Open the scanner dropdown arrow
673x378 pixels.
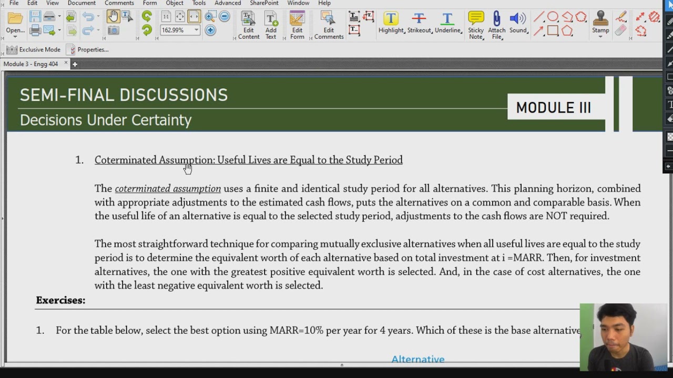pos(59,16)
